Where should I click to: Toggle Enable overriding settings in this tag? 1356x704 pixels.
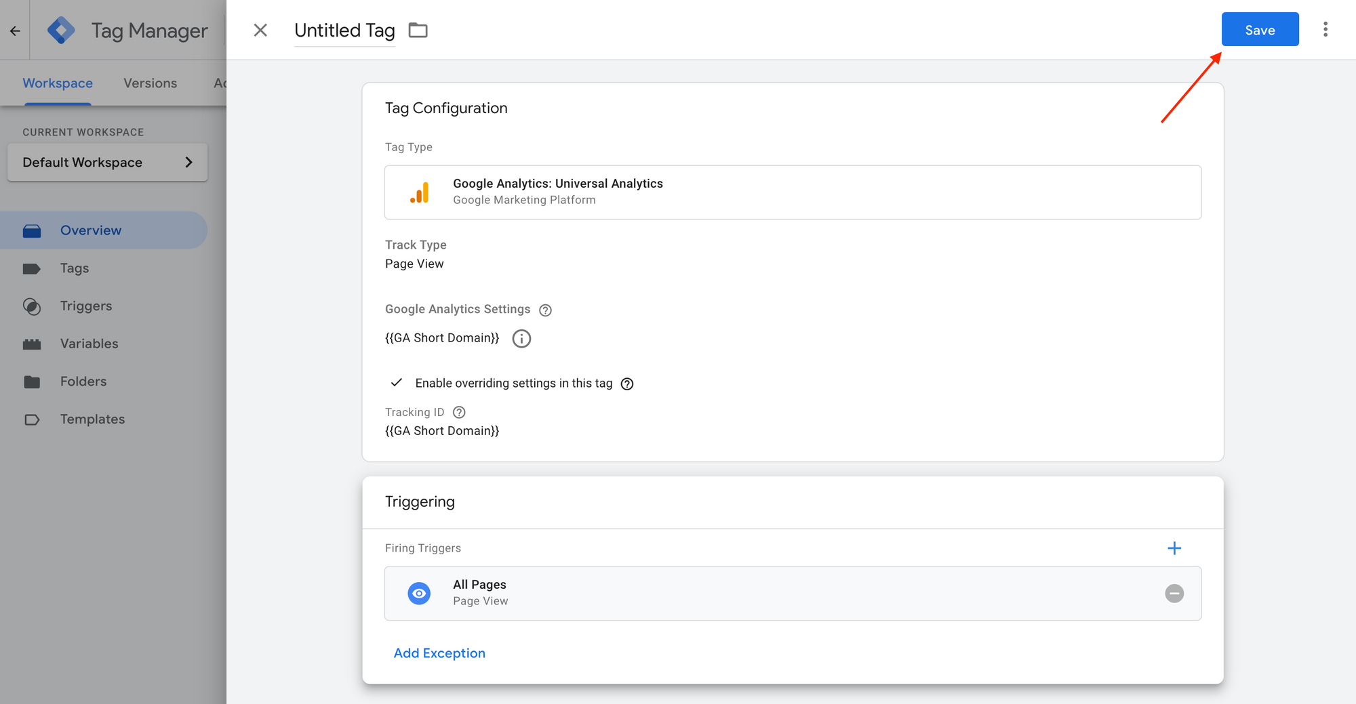pyautogui.click(x=397, y=383)
